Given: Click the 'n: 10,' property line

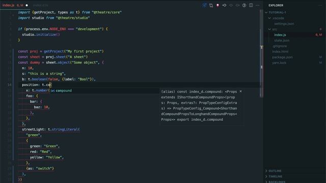Looking at the screenshot, I should click(28, 68).
